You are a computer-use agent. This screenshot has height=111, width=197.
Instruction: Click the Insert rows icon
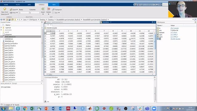(x=43, y=9)
